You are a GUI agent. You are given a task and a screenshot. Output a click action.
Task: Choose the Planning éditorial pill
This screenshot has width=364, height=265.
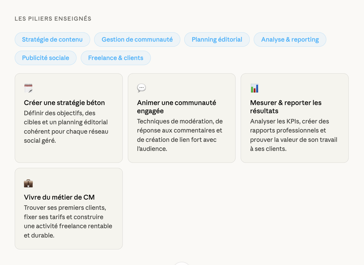217,40
